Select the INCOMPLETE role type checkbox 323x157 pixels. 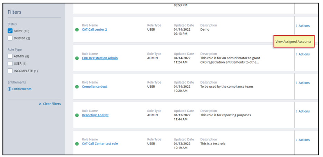(10, 71)
